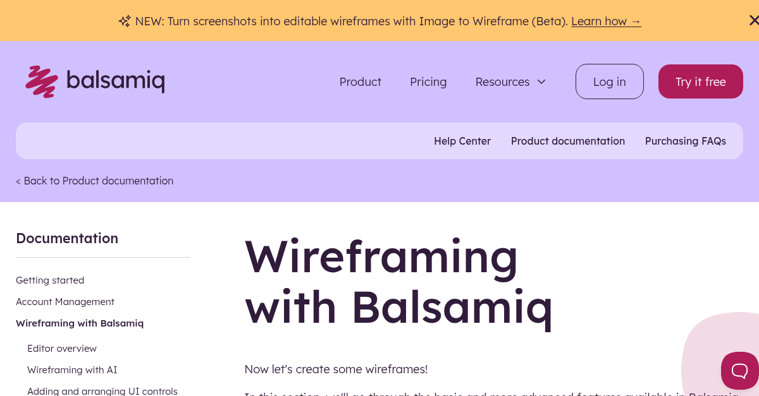Open the "Learn how" link about Image to Wireframe
This screenshot has width=759, height=396.
click(606, 21)
